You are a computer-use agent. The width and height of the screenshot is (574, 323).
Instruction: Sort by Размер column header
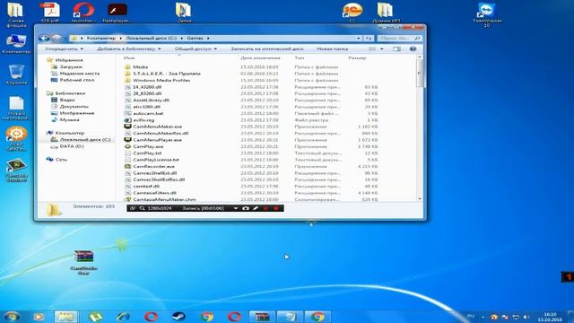[357, 57]
